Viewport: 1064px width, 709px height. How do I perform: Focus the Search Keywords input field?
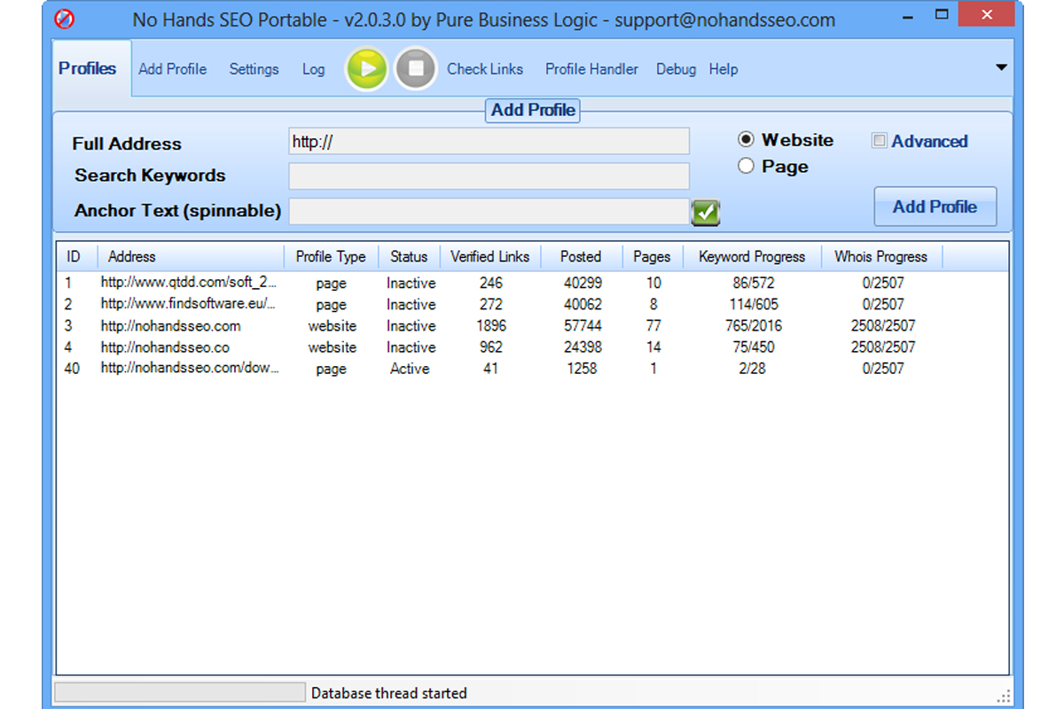489,175
